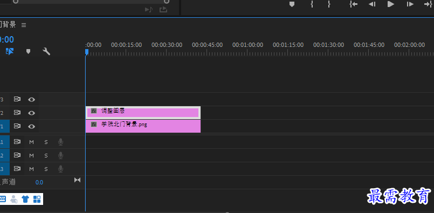
Task: Hide the 学院北门背景.png track with the eye
Action: 32,127
